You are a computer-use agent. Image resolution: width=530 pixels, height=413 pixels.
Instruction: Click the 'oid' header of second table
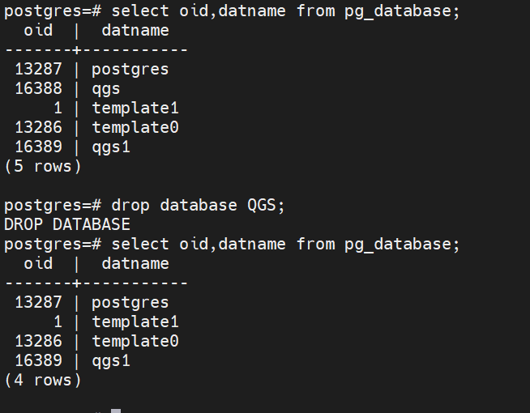(38, 263)
